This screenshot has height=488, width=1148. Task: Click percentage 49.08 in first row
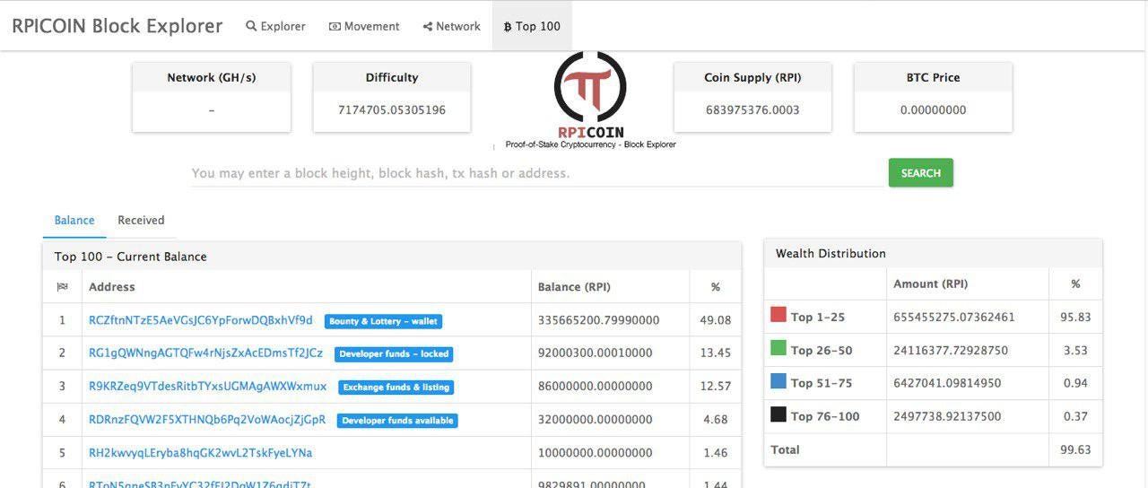click(716, 320)
